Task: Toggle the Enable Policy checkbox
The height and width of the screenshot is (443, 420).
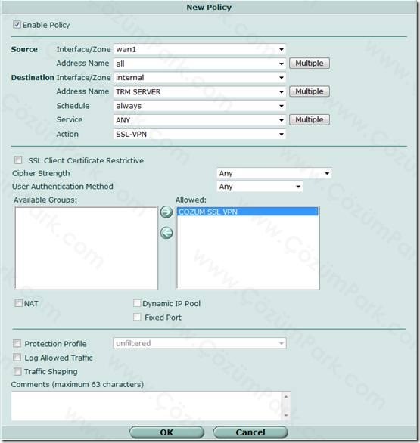Action: tap(17, 25)
